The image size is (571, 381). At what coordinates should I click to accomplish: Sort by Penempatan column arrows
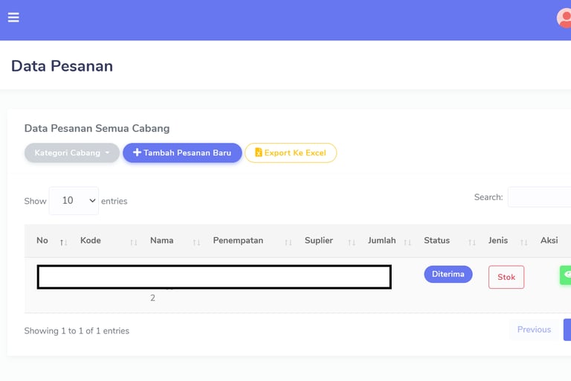tap(288, 242)
